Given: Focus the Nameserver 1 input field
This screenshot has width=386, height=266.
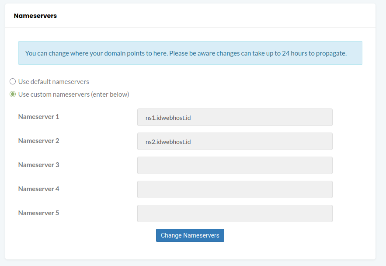Looking at the screenshot, I should (235, 117).
